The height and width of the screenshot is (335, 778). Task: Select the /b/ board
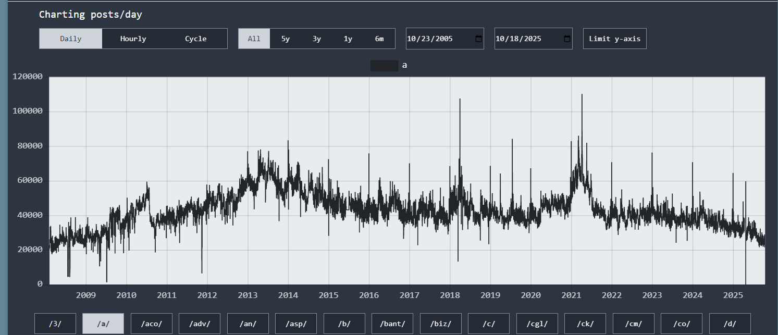pyautogui.click(x=344, y=324)
